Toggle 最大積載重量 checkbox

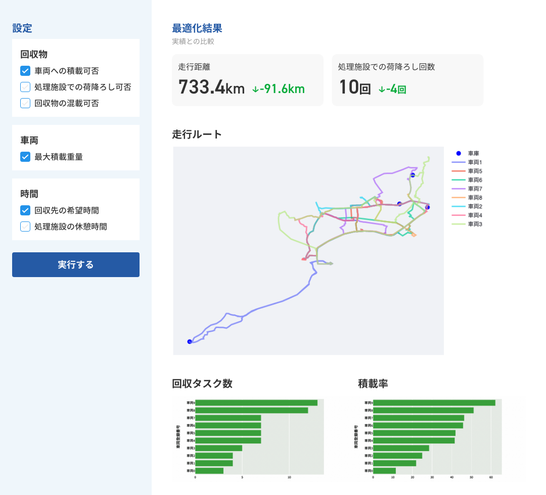point(25,157)
